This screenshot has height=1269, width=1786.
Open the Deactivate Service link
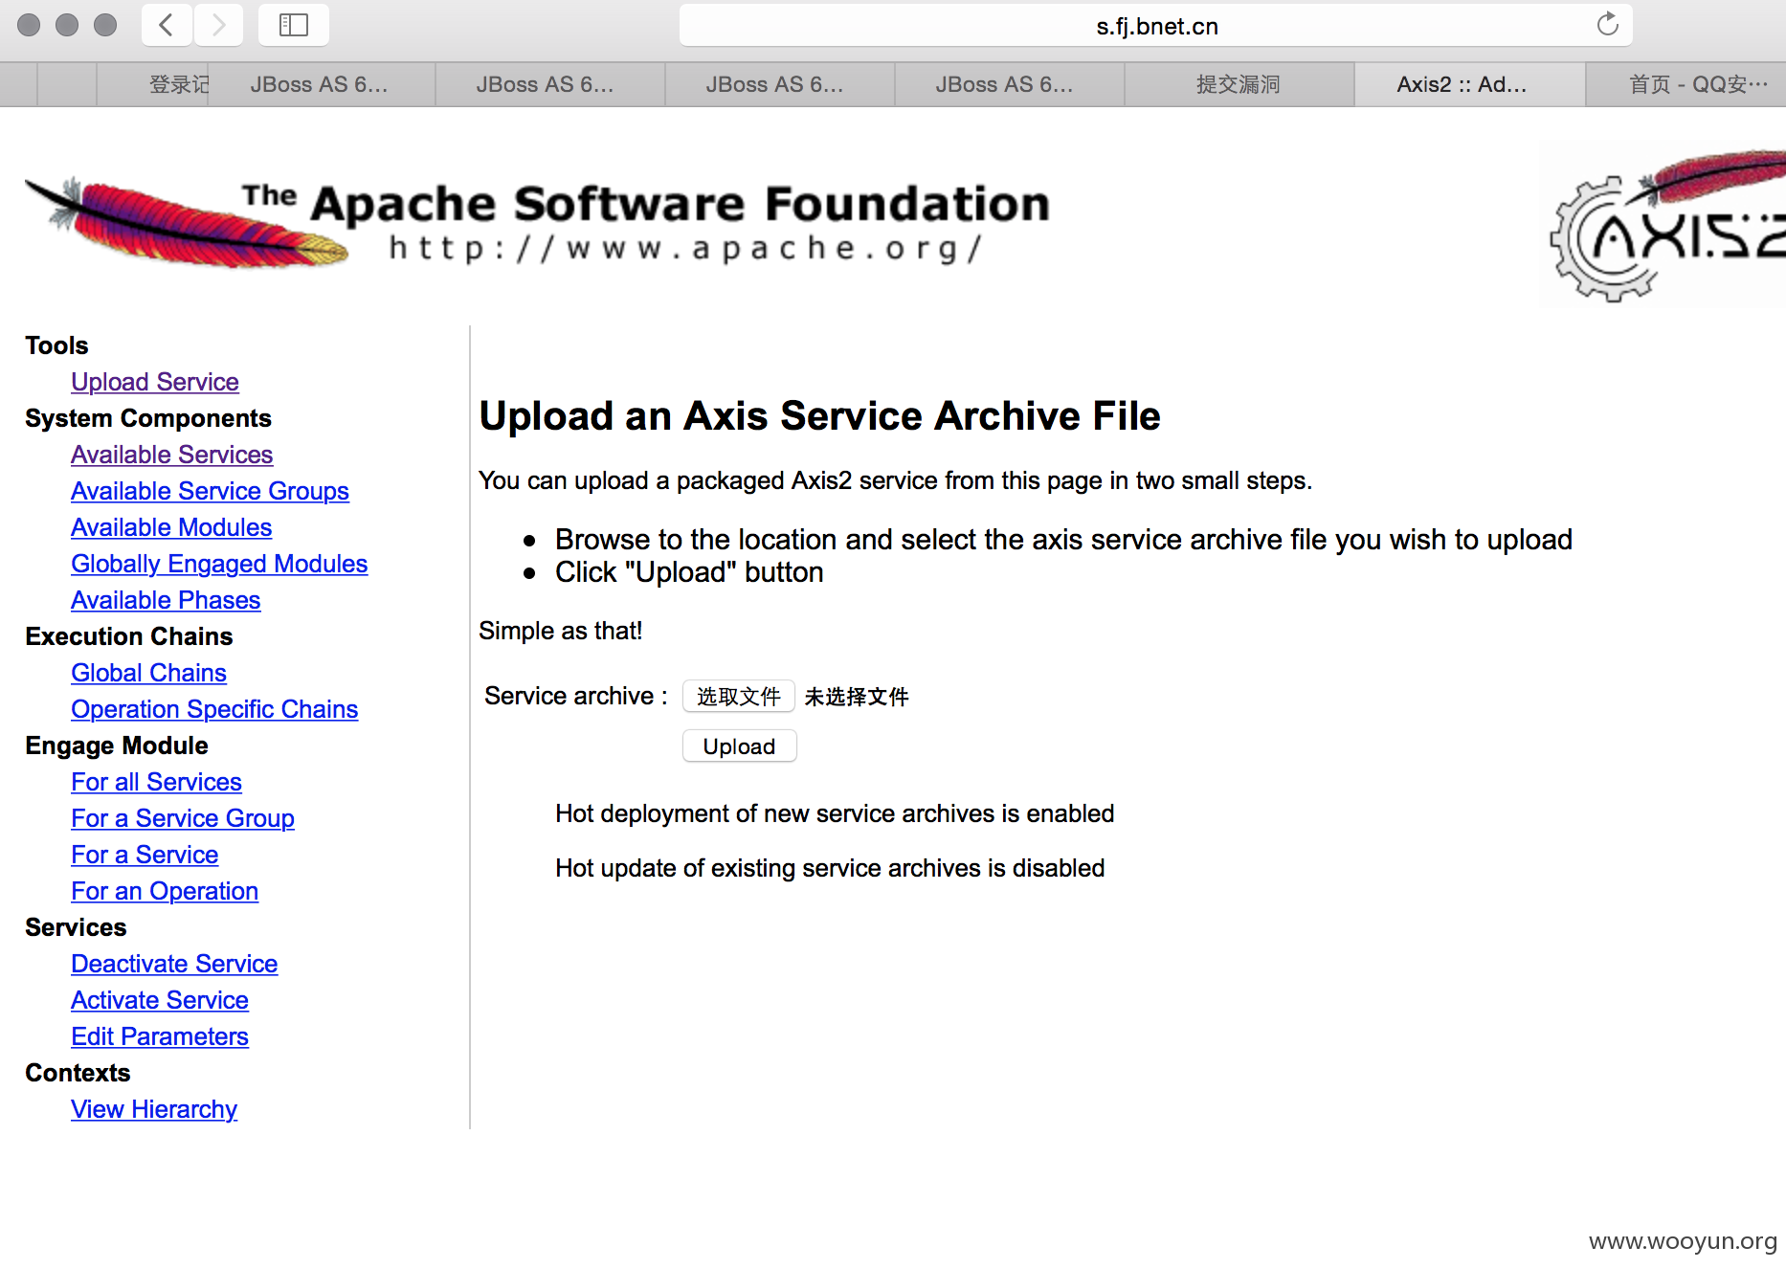pyautogui.click(x=174, y=964)
